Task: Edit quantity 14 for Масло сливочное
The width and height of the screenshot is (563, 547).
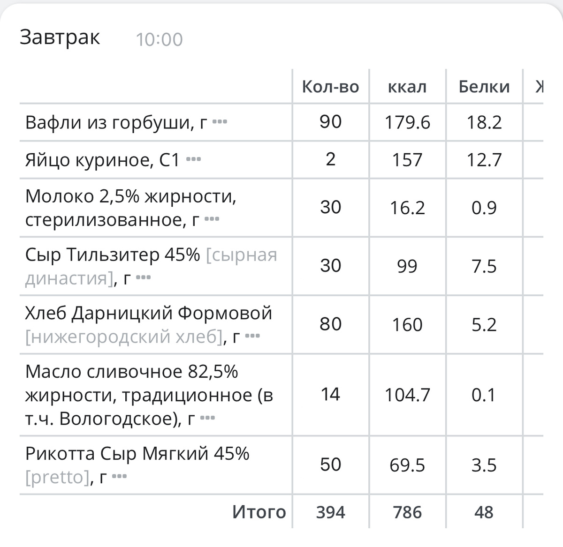Action: [x=330, y=394]
